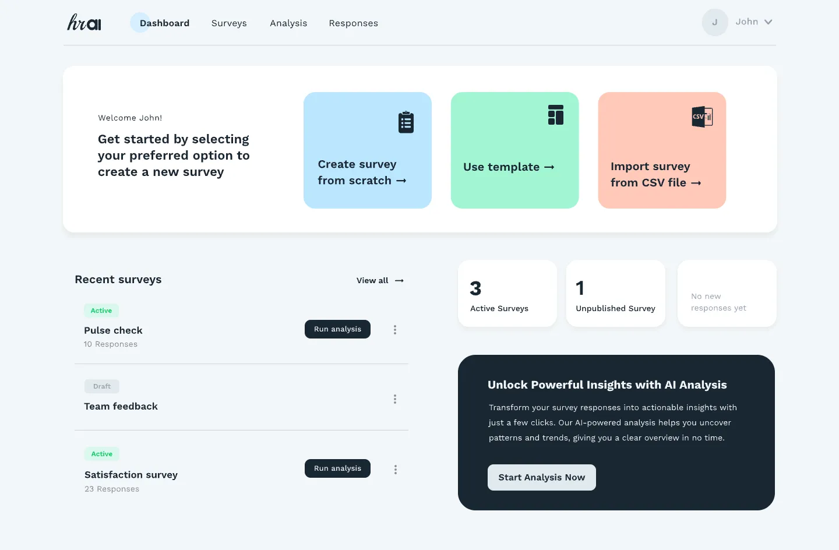The width and height of the screenshot is (839, 550).
Task: Open the Team feedback draft survey
Action: (121, 406)
